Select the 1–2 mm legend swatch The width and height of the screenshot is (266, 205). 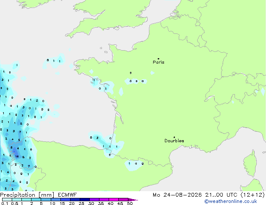click(x=26, y=200)
